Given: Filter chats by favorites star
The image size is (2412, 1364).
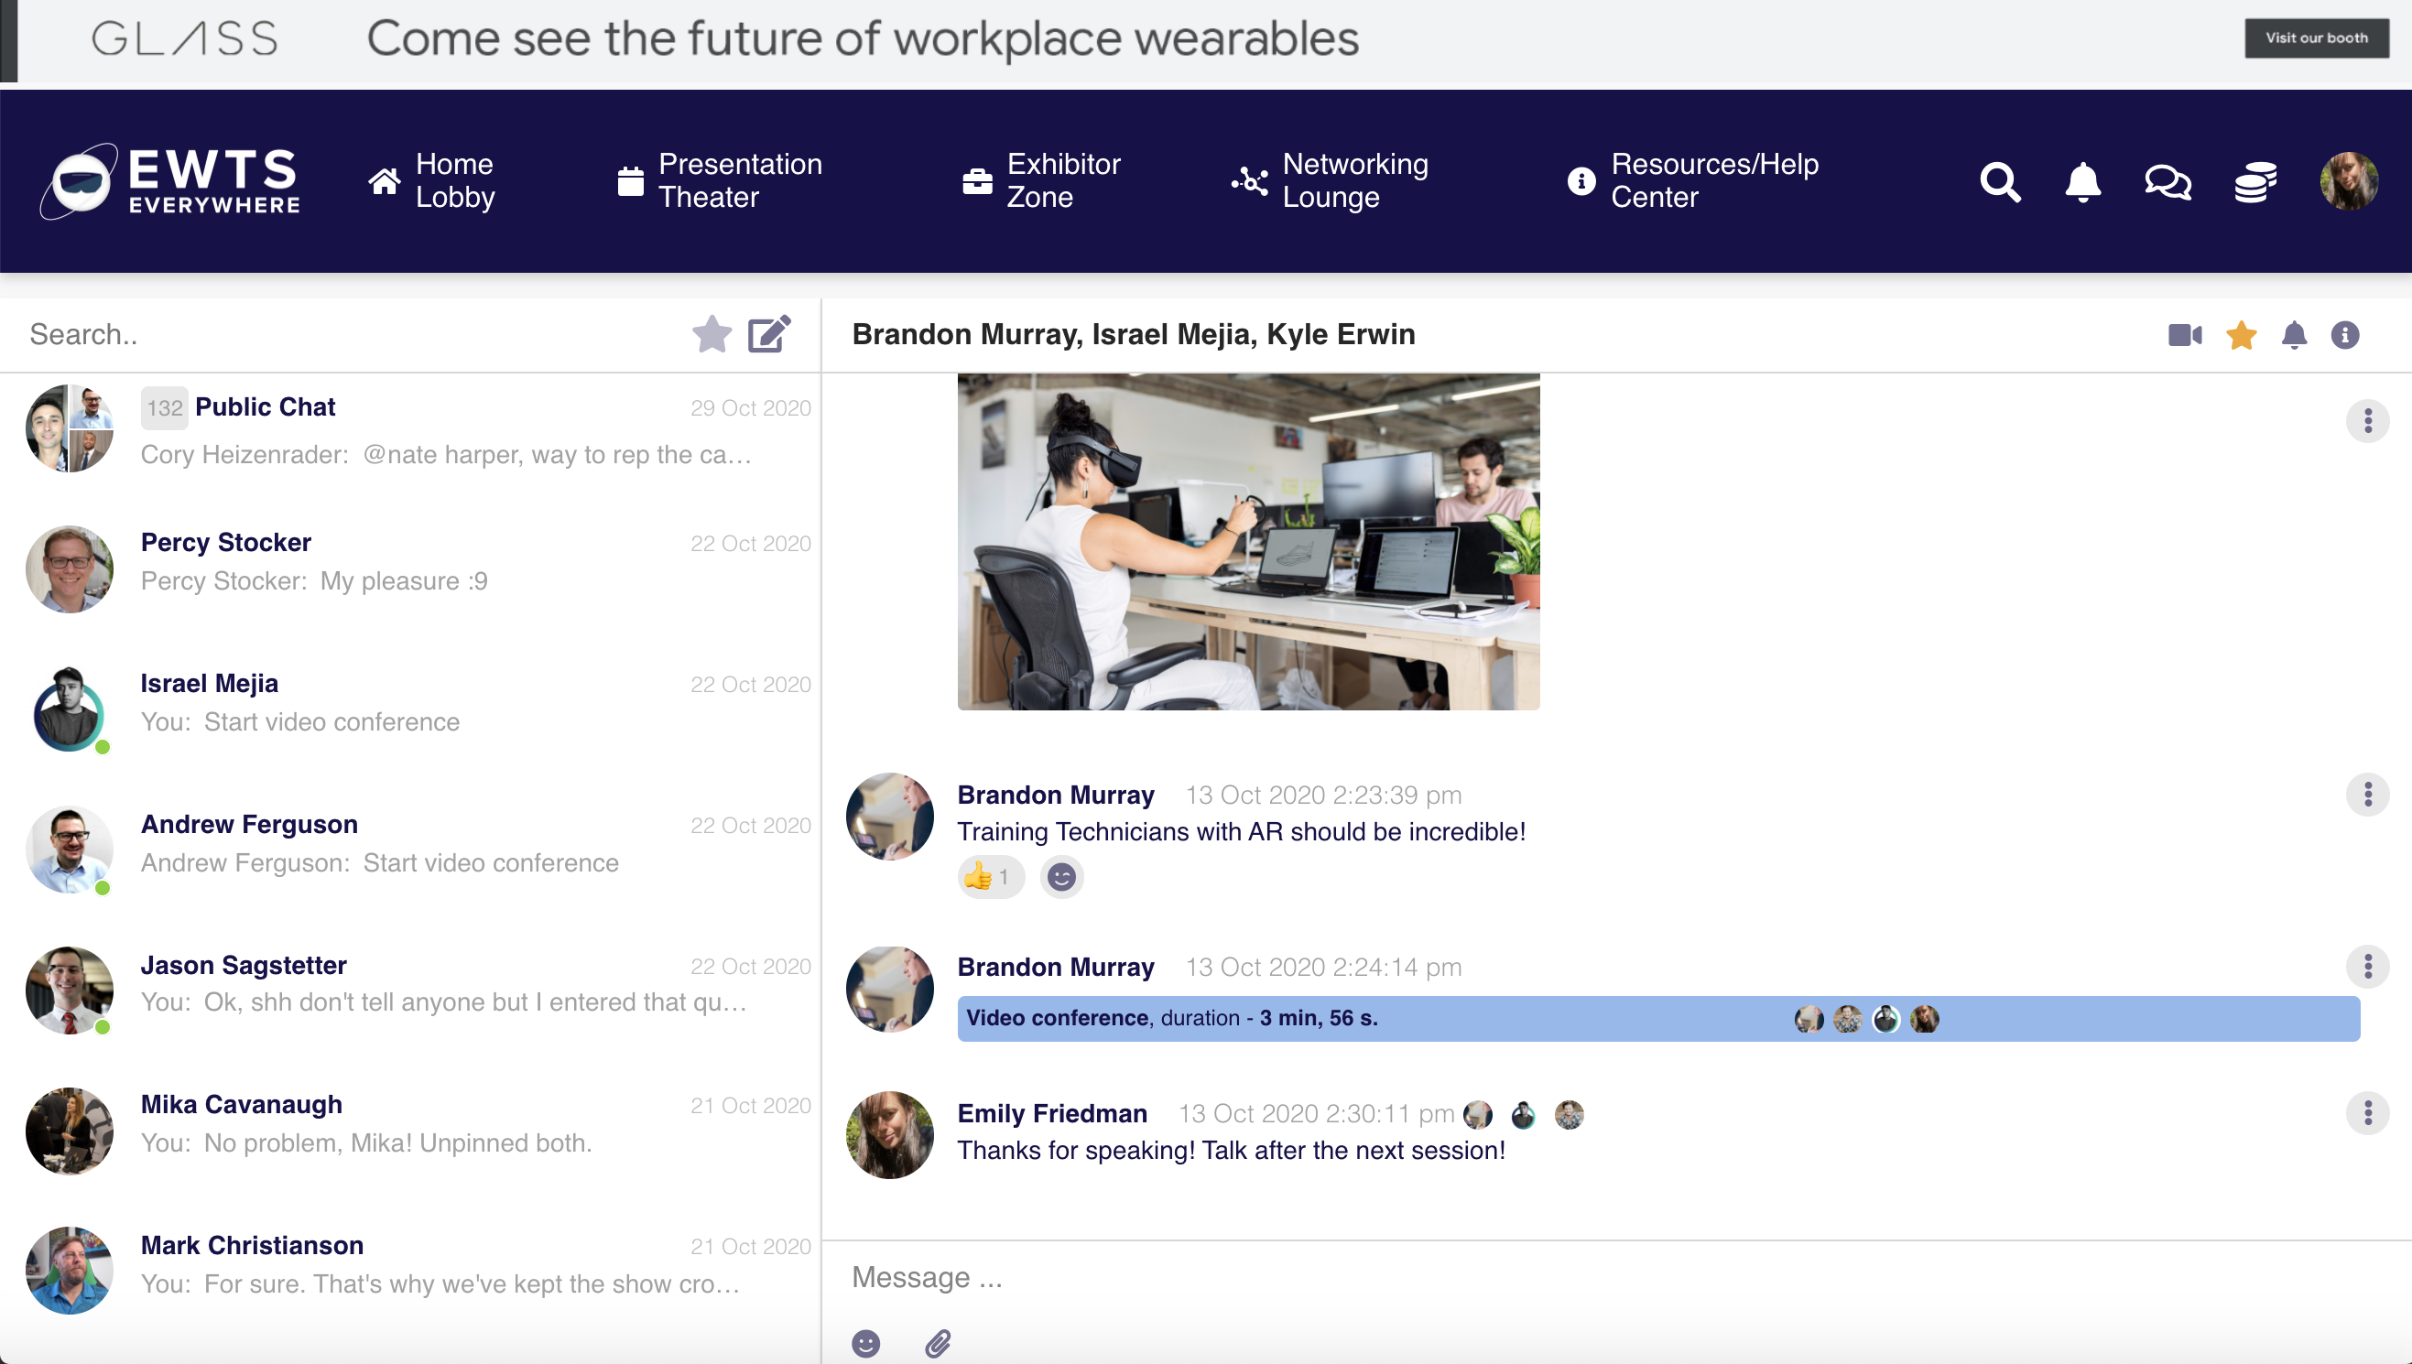Looking at the screenshot, I should [x=712, y=334].
